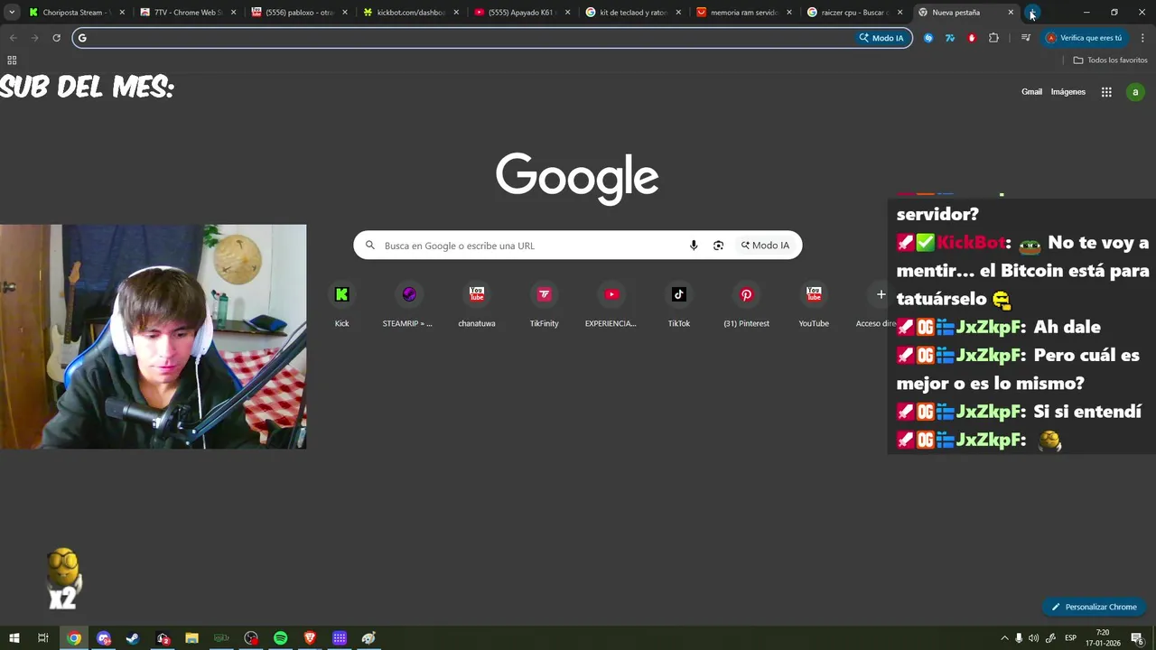Open the Gmail link
The height and width of the screenshot is (650, 1156).
tap(1031, 92)
